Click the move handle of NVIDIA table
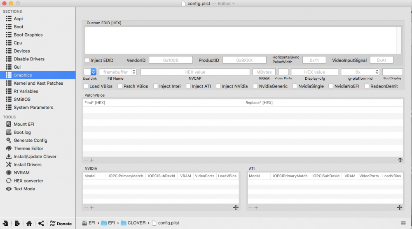Image resolution: width=412 pixels, height=229 pixels. coord(236,208)
